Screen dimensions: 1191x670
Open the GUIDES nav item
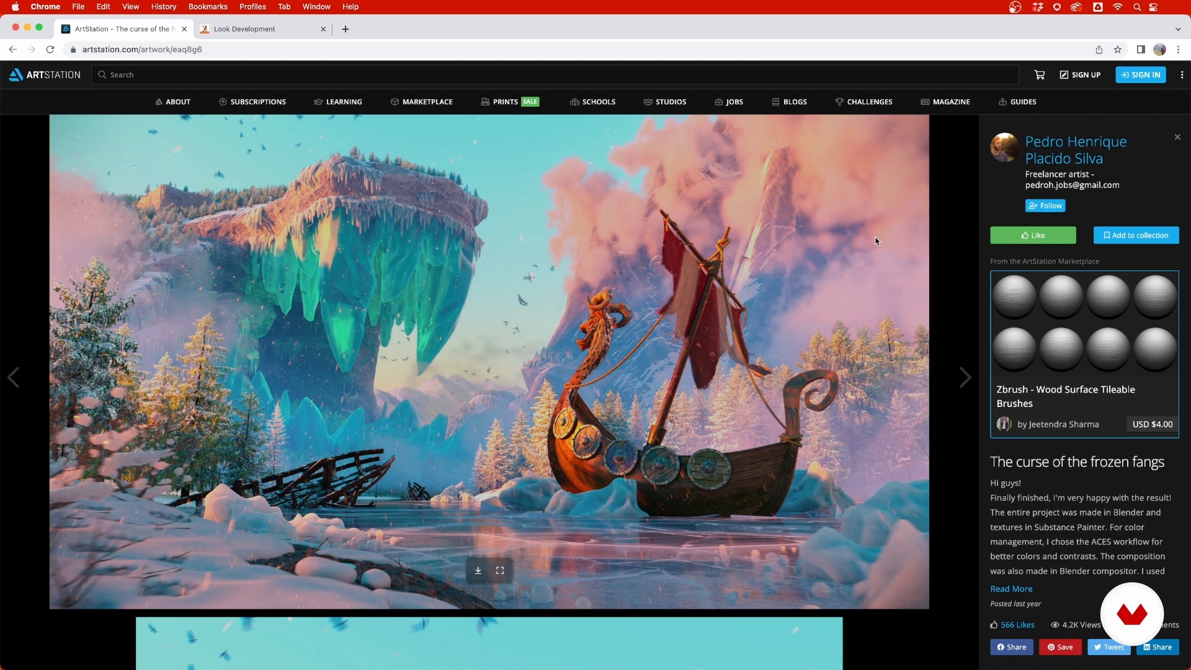coord(1017,102)
